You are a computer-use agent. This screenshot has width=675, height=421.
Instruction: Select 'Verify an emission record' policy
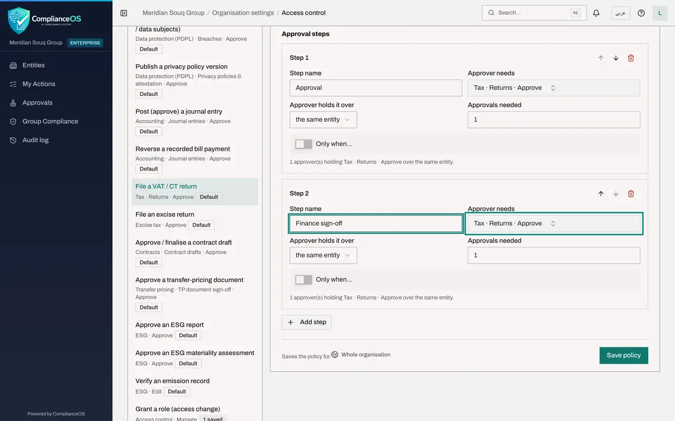(x=195, y=386)
